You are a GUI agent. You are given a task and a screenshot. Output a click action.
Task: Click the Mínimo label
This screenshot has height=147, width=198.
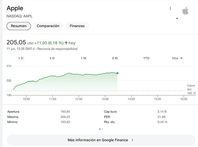pyautogui.click(x=12, y=122)
